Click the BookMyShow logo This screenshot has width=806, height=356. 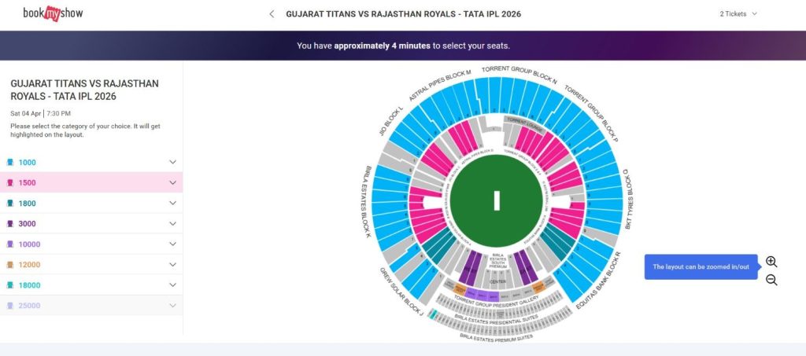pyautogui.click(x=53, y=13)
